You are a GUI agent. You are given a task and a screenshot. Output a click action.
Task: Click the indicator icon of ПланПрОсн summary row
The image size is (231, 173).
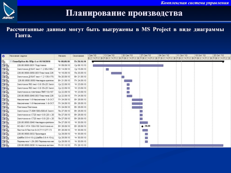tap(3, 61)
